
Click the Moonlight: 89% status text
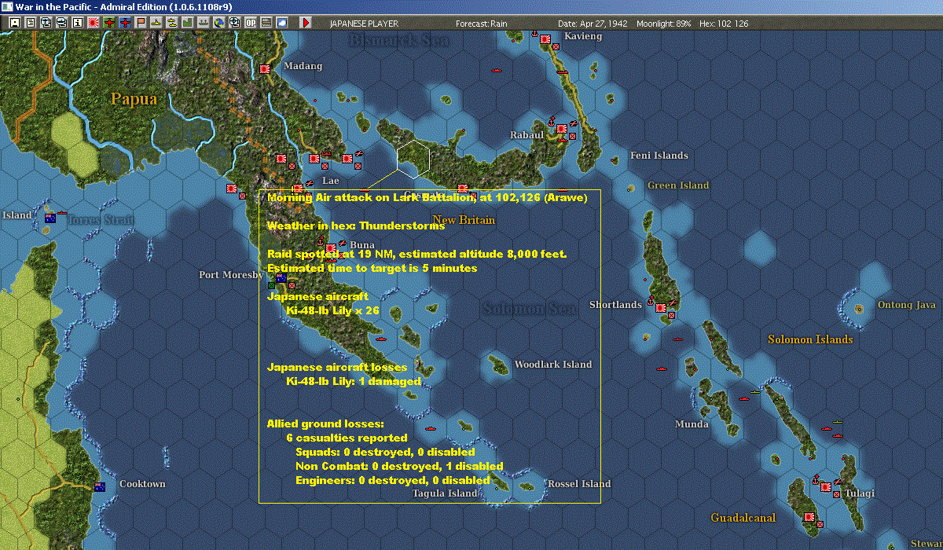coord(664,24)
